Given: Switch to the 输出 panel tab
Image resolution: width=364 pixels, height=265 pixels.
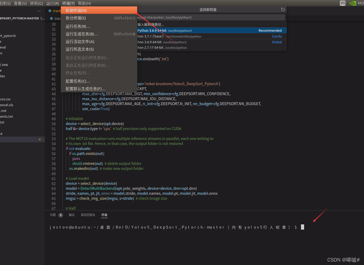Looking at the screenshot, I should click(72, 215).
